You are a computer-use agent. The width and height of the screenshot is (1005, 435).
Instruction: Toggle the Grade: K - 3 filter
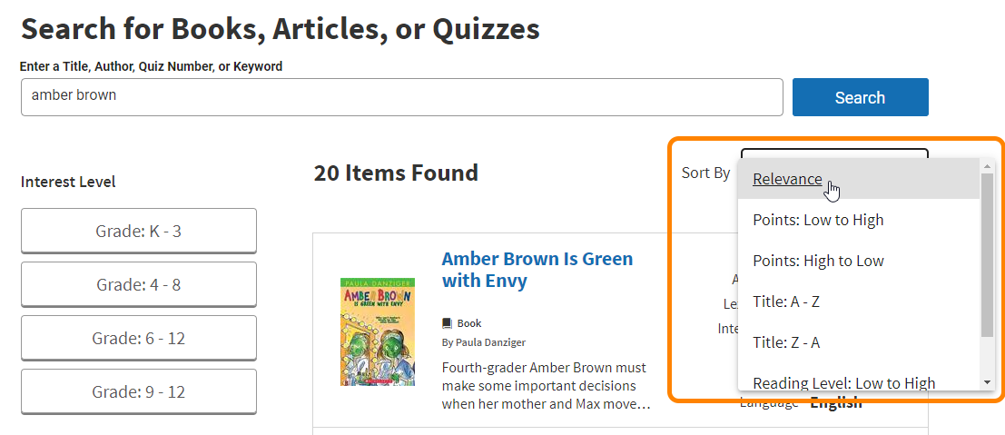(x=138, y=231)
